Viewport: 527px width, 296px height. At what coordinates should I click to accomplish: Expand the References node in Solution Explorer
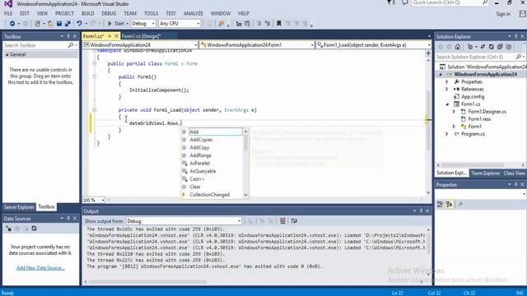pos(446,90)
